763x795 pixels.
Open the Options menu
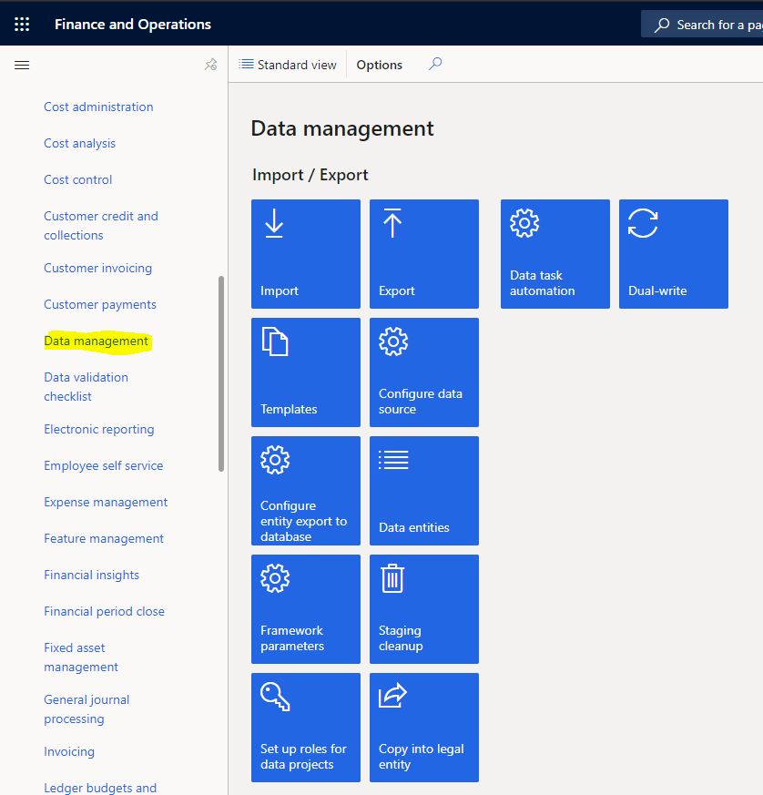(x=379, y=65)
